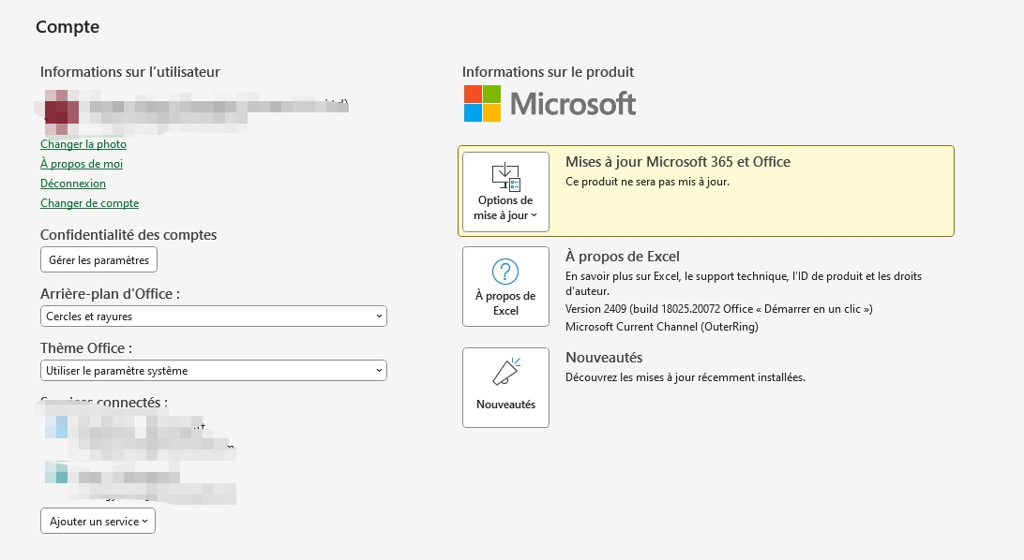Open the Options de mise à jour menu
The height and width of the screenshot is (560, 1024).
505,192
